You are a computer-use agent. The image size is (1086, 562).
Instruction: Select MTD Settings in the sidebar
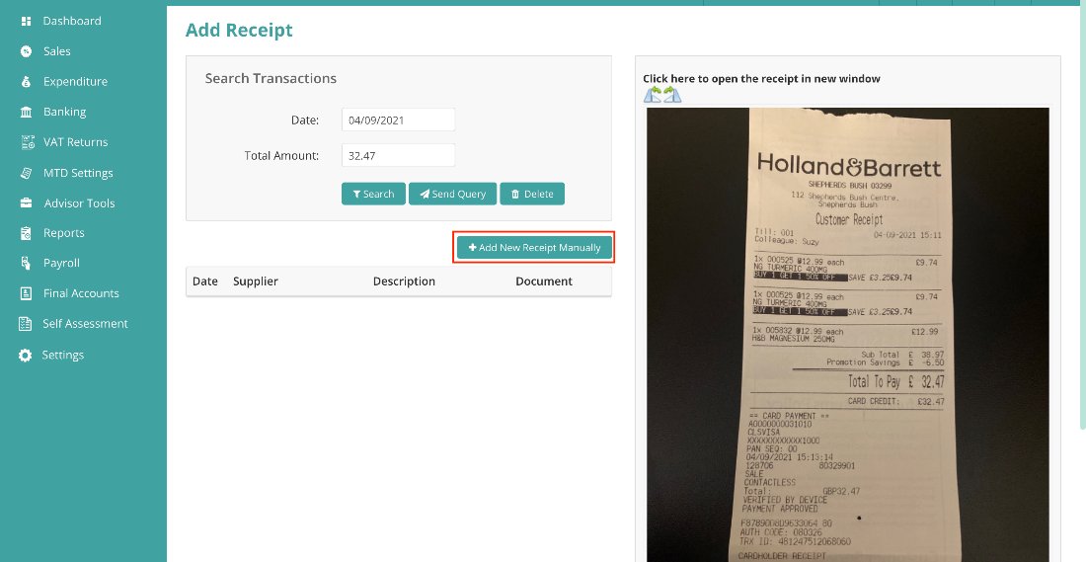point(78,173)
